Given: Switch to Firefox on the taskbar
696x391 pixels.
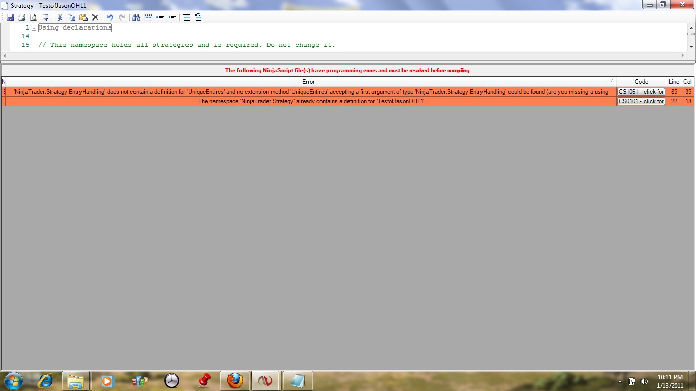Looking at the screenshot, I should [x=235, y=380].
